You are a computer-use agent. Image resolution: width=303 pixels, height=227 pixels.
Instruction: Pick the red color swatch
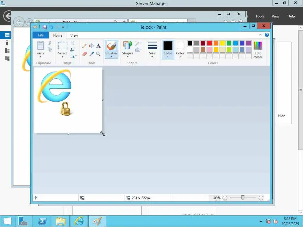point(209,43)
